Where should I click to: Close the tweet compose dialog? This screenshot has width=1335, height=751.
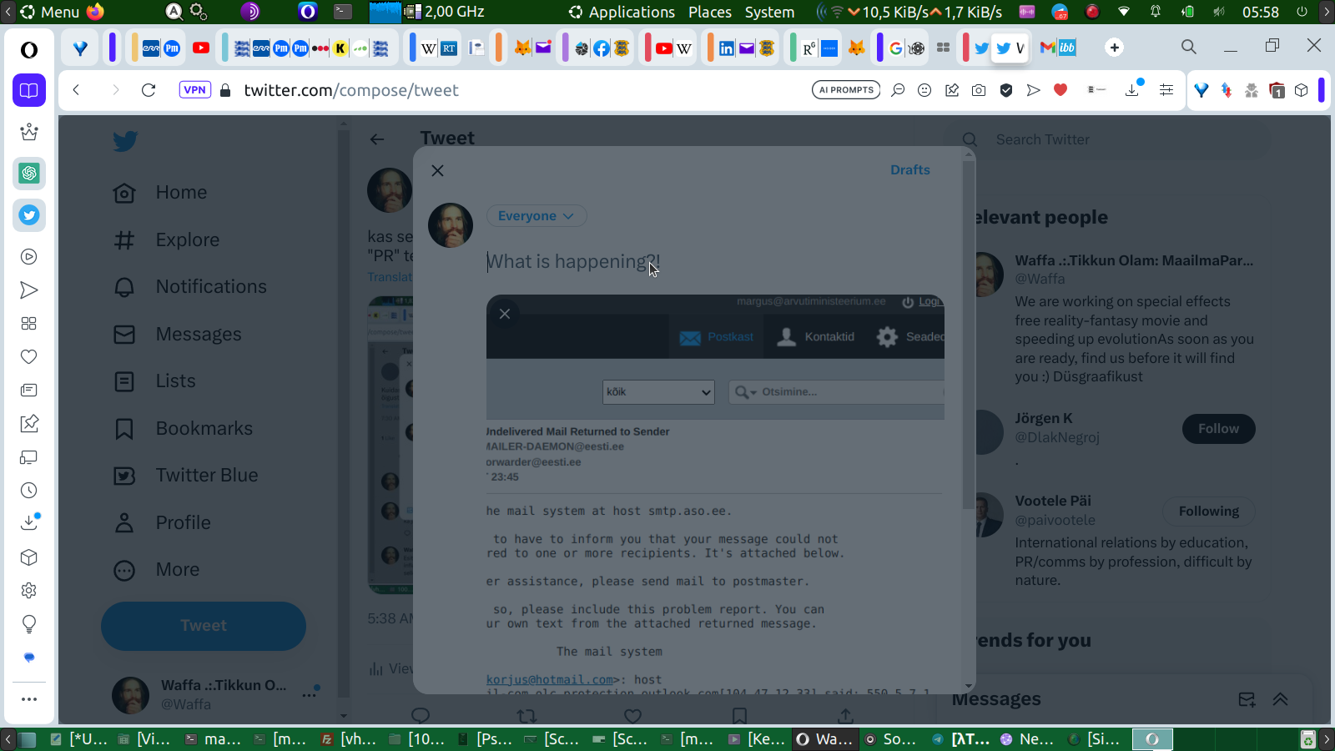(437, 170)
